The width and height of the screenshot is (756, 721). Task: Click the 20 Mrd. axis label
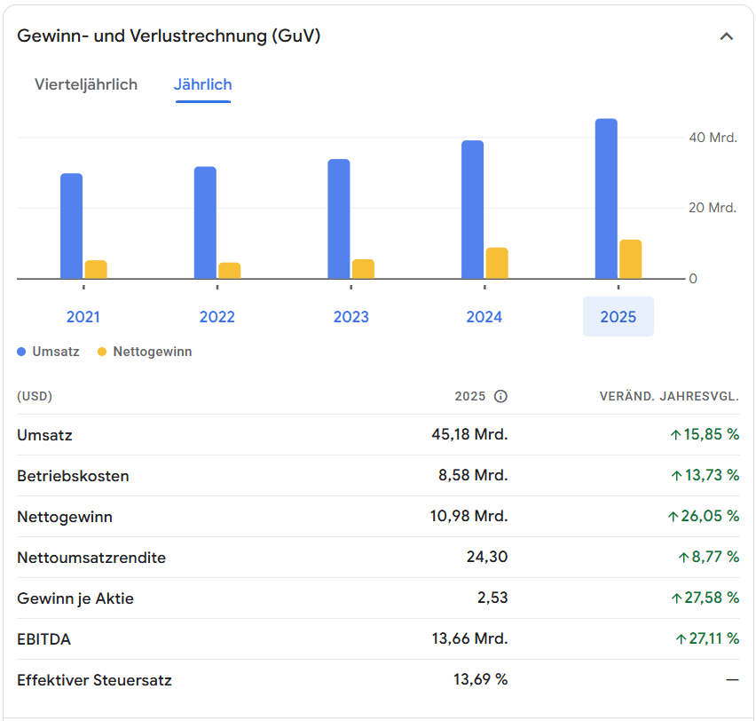click(x=713, y=208)
